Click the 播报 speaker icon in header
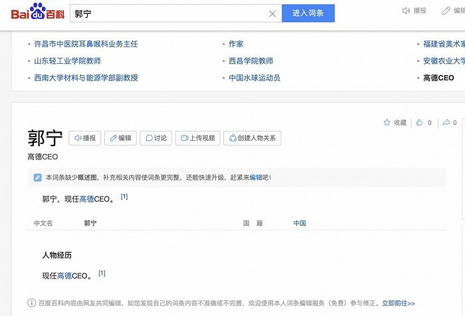 406,11
